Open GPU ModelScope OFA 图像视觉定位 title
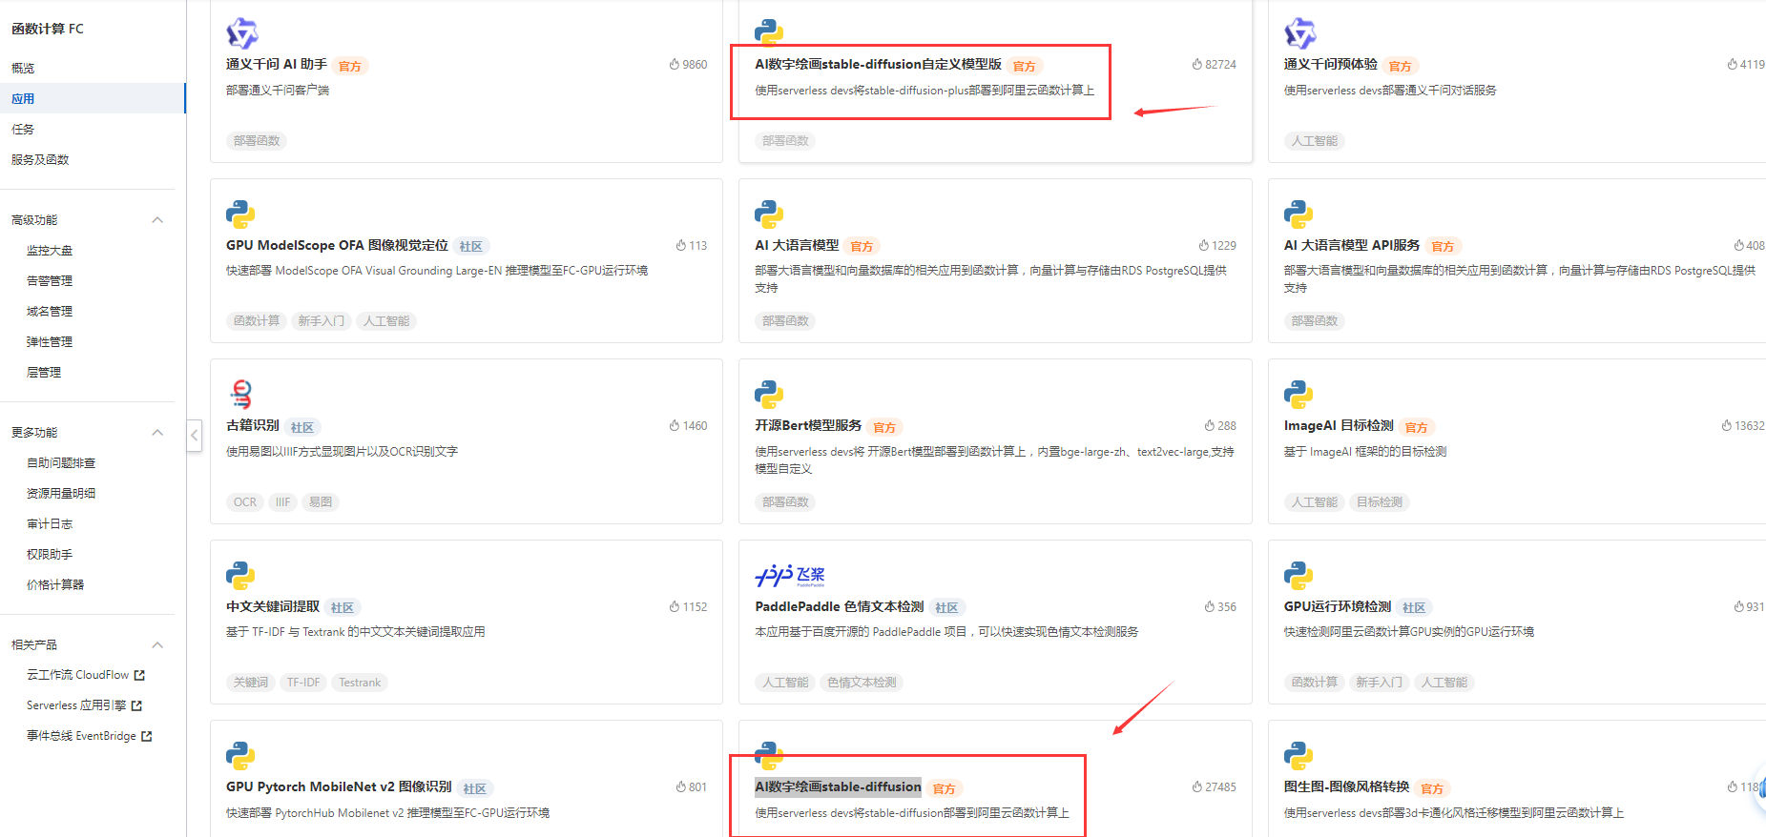Viewport: 1766px width, 837px height. coord(337,245)
